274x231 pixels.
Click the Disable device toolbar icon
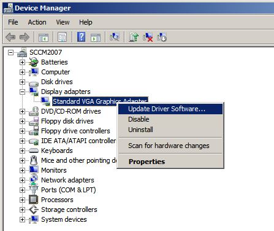tap(162, 37)
